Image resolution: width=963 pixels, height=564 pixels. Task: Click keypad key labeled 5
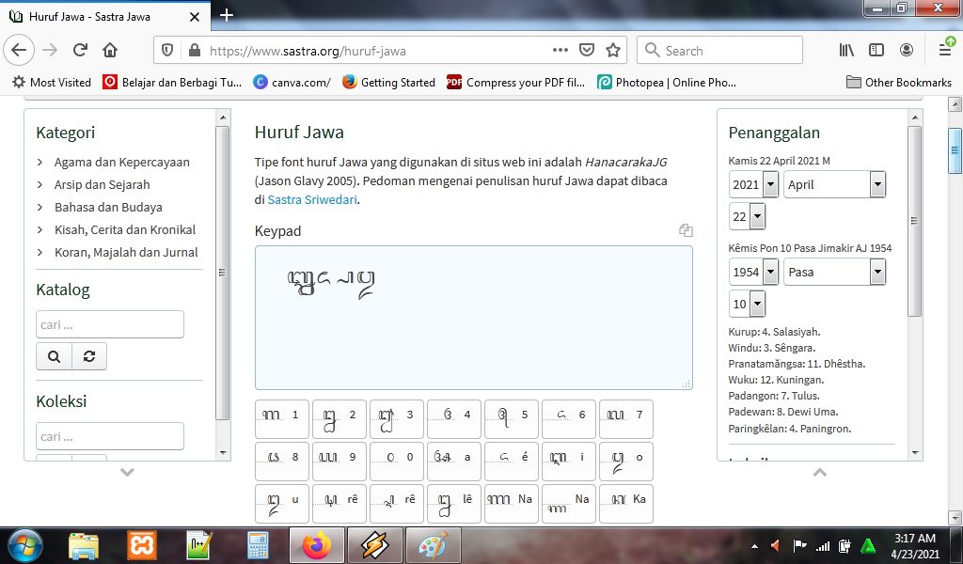[x=511, y=419]
